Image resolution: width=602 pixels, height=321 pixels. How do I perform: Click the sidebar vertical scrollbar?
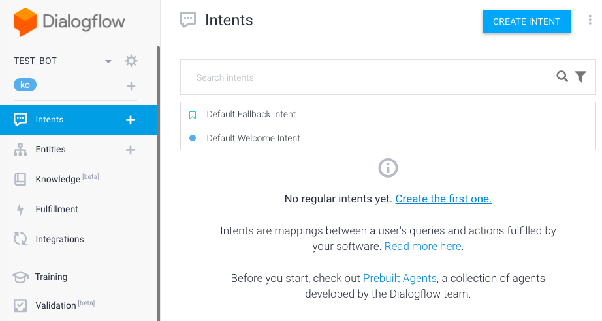pyautogui.click(x=158, y=184)
